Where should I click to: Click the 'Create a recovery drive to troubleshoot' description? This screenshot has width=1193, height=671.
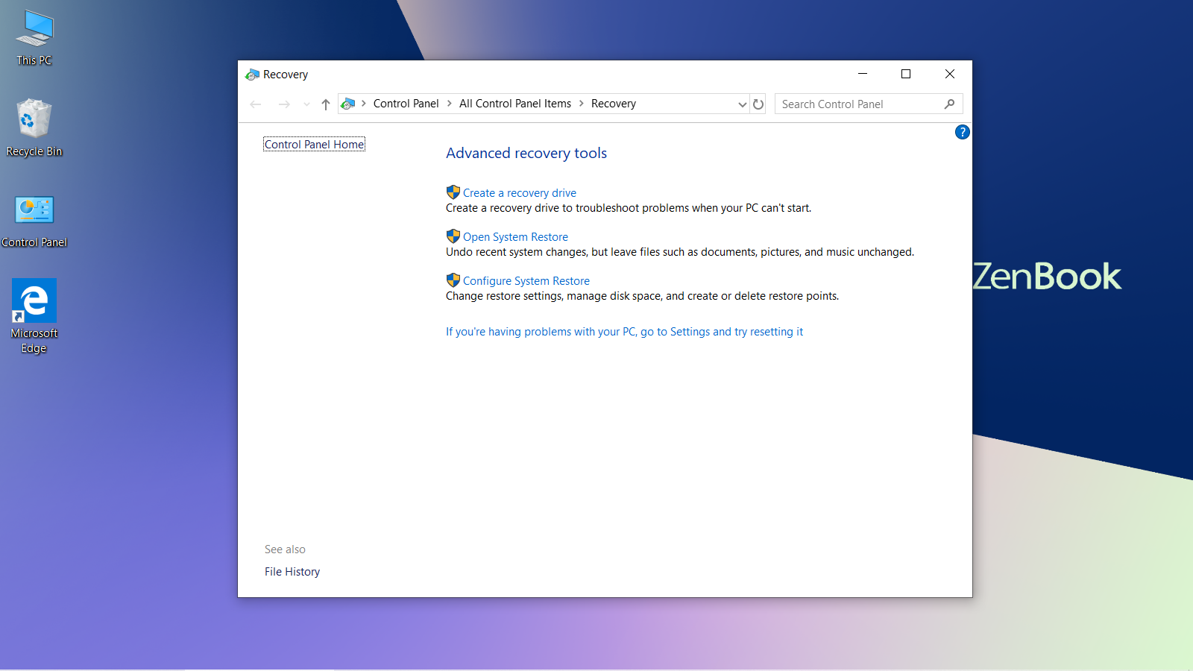[x=629, y=208]
